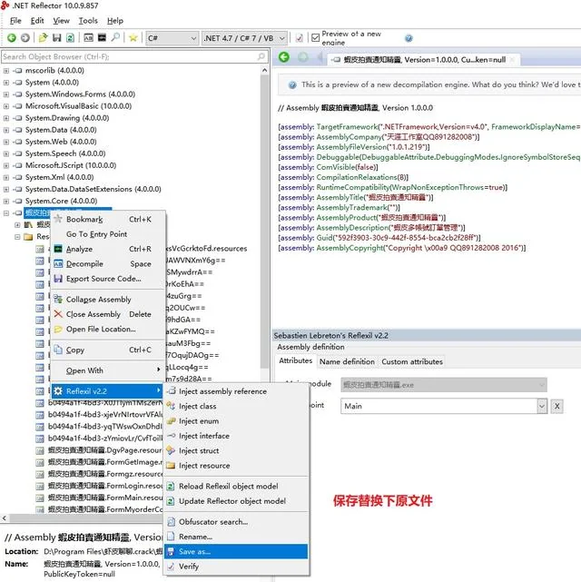Viewport: 581px width, 582px height.
Task: Click the green Back toolbar arrow
Action: [x=12, y=38]
